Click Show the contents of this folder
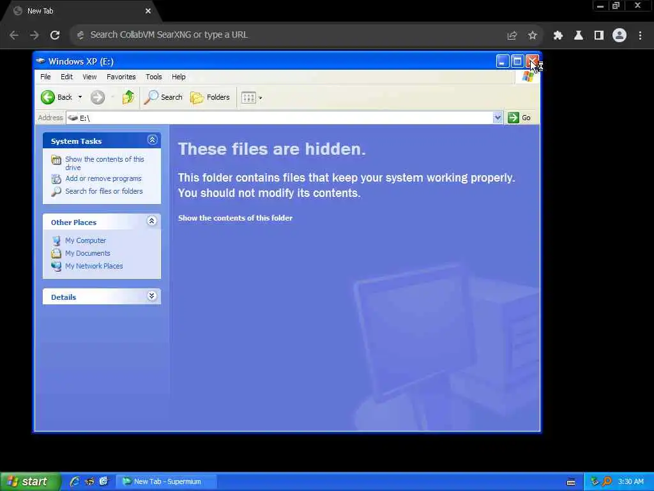This screenshot has height=491, width=654. coord(235,218)
